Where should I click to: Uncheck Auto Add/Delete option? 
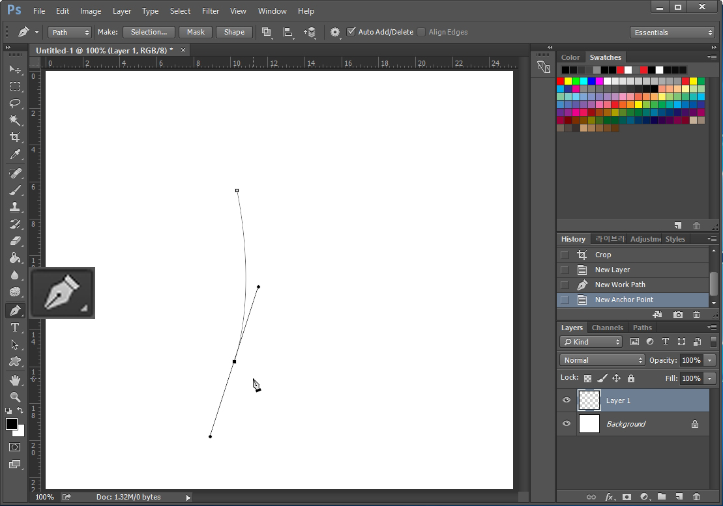pos(351,32)
